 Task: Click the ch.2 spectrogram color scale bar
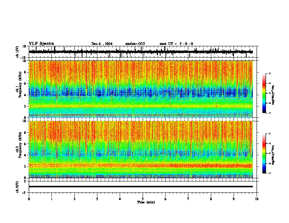point(264,153)
